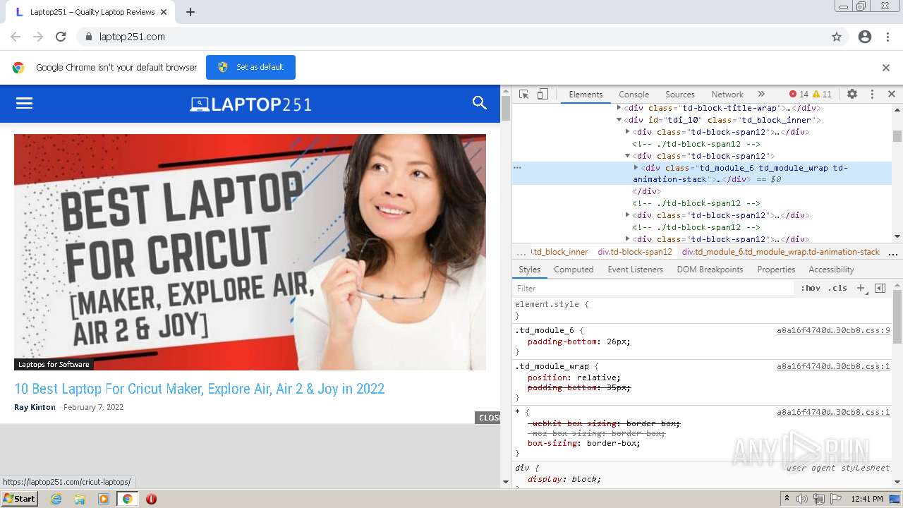
Task: Open the Best Laptop for Cricut thumbnail
Action: [250, 252]
